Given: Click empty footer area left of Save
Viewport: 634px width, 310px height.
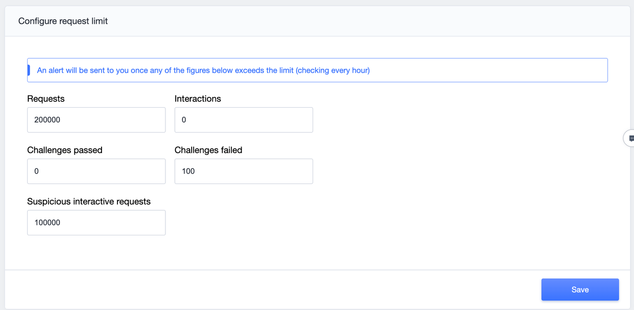Looking at the screenshot, I should pyautogui.click(x=272, y=290).
